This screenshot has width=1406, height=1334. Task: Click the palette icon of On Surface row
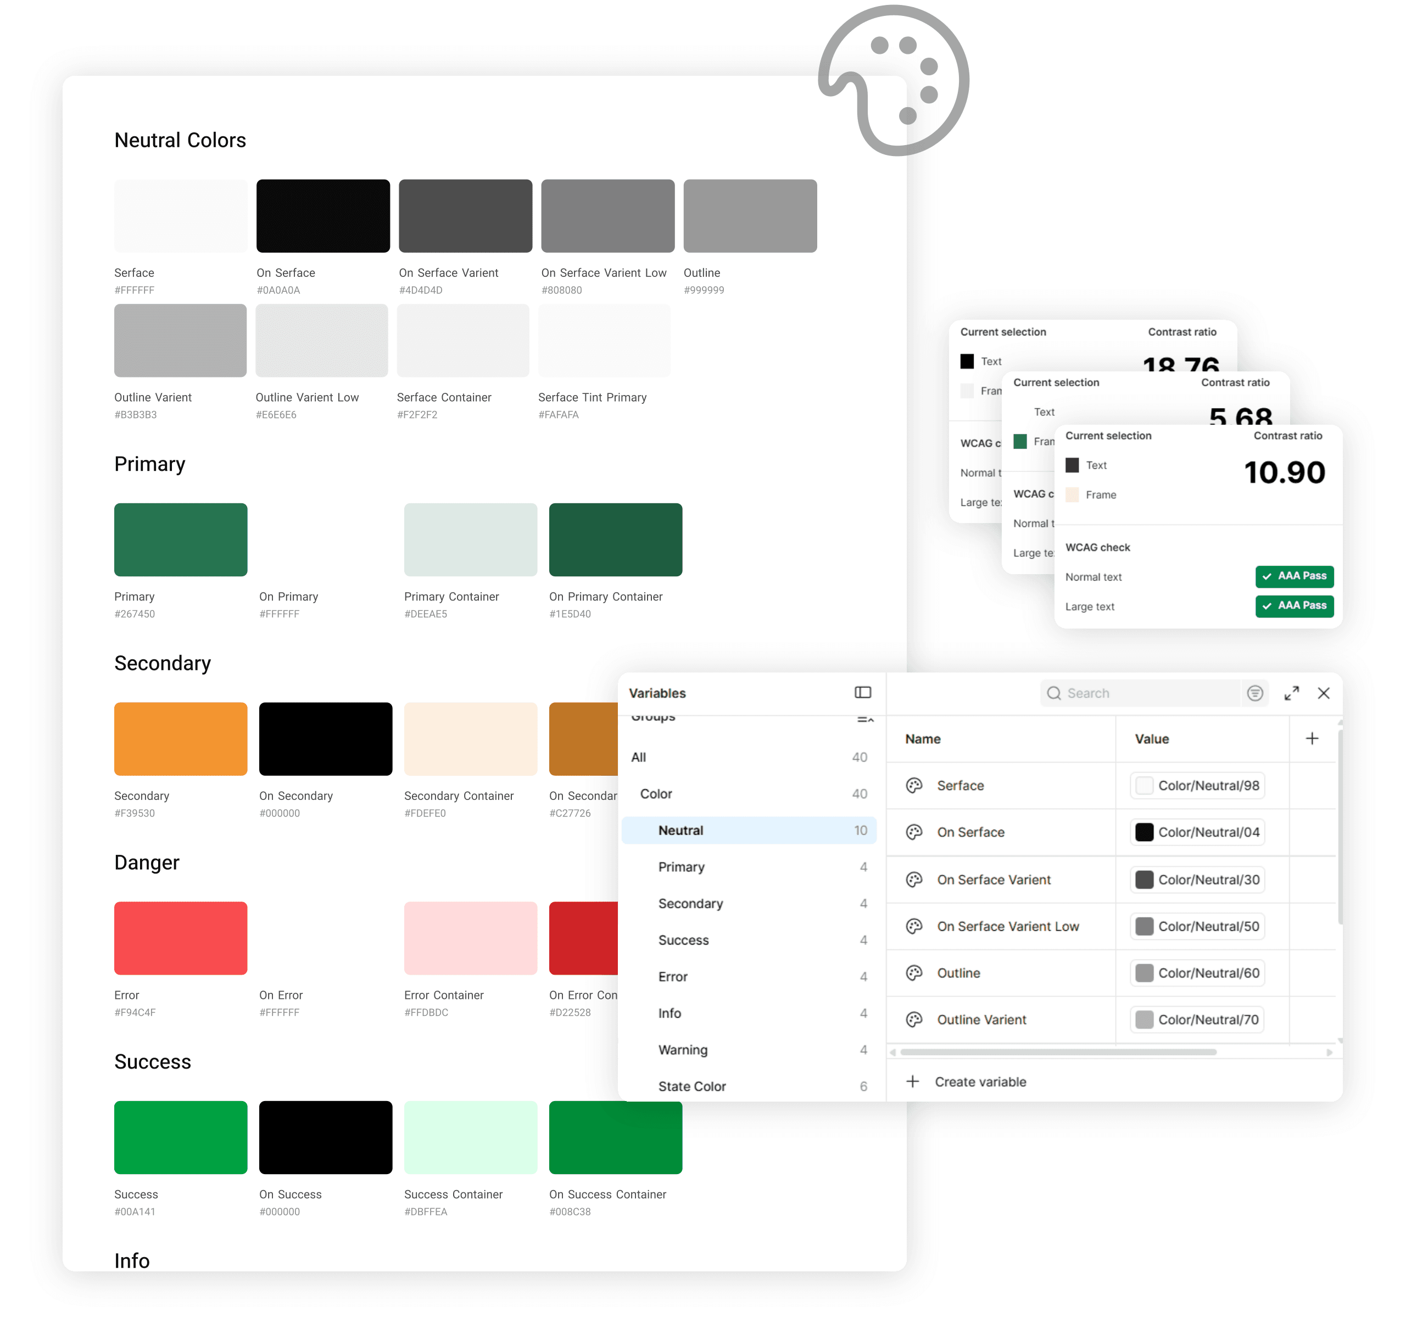click(x=914, y=833)
